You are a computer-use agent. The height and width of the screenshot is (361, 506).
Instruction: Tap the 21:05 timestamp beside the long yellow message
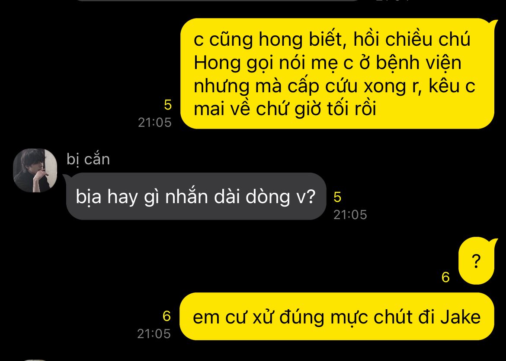(154, 122)
